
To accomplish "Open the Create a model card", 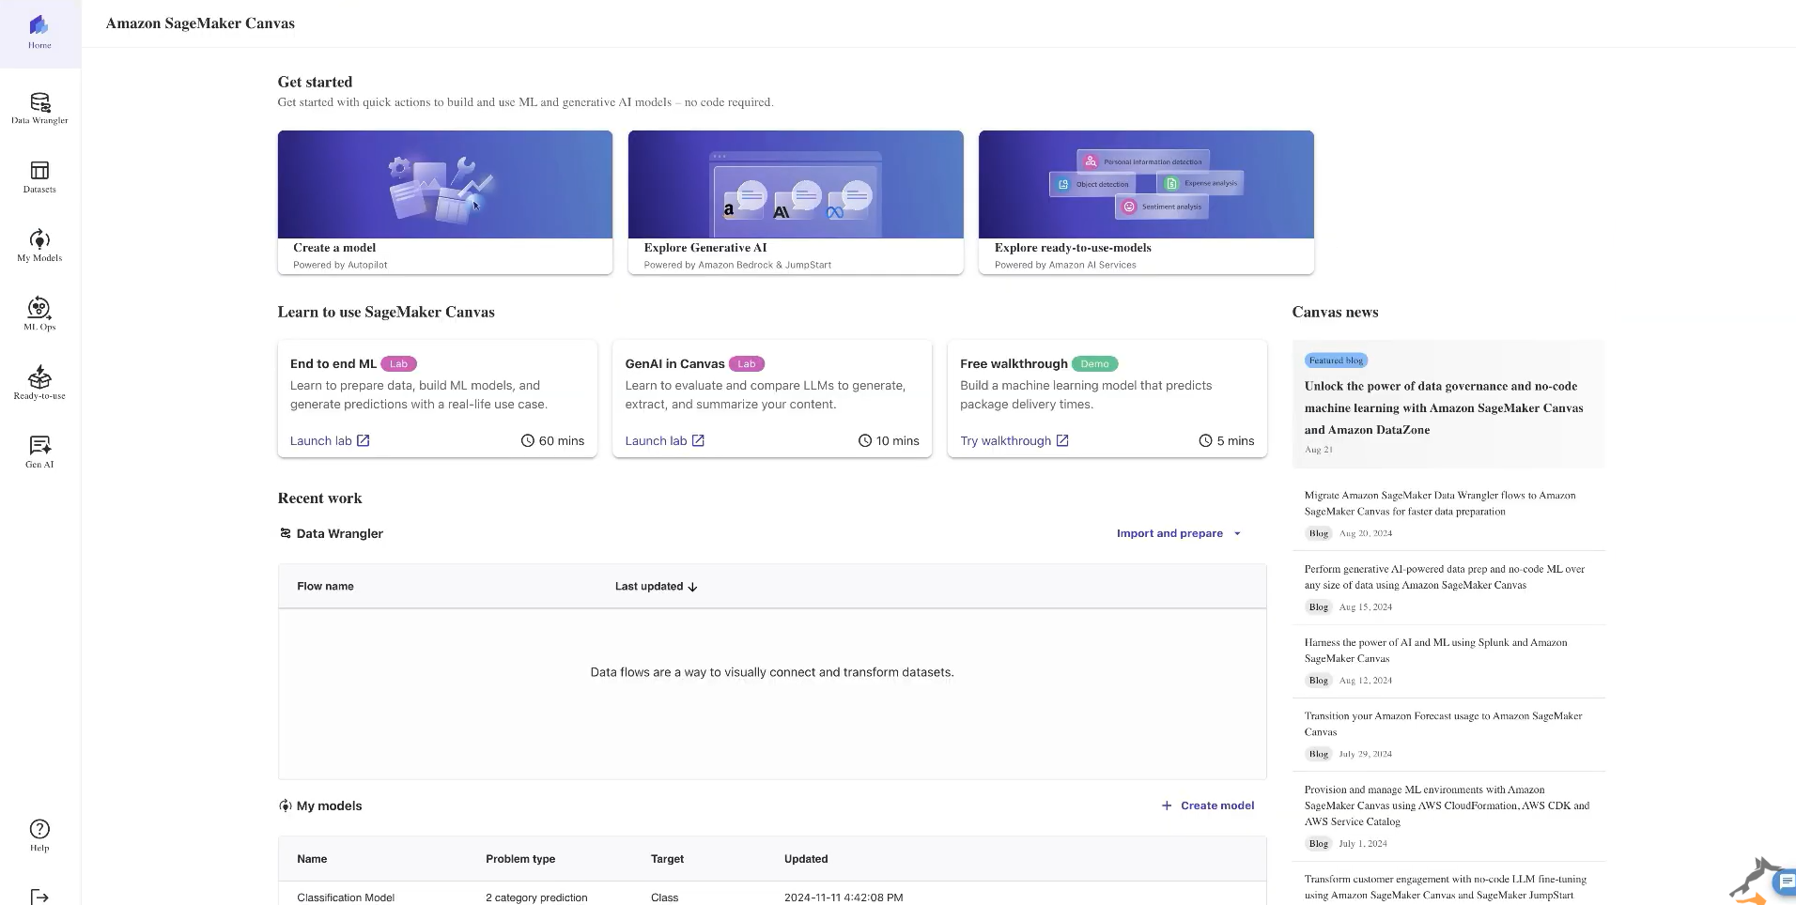I will [445, 202].
